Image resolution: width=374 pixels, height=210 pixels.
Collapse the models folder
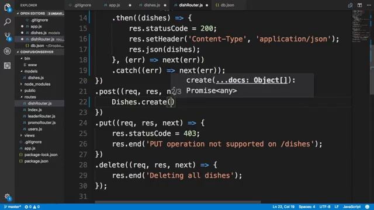point(31,71)
